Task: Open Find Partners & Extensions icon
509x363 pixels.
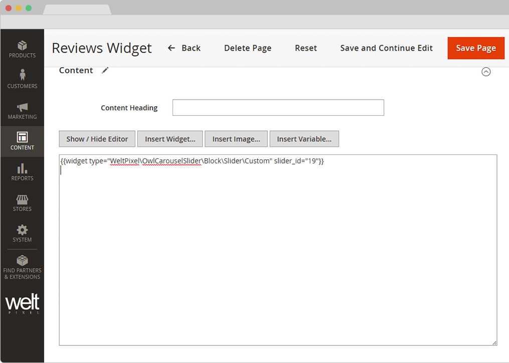Action: coord(22,261)
